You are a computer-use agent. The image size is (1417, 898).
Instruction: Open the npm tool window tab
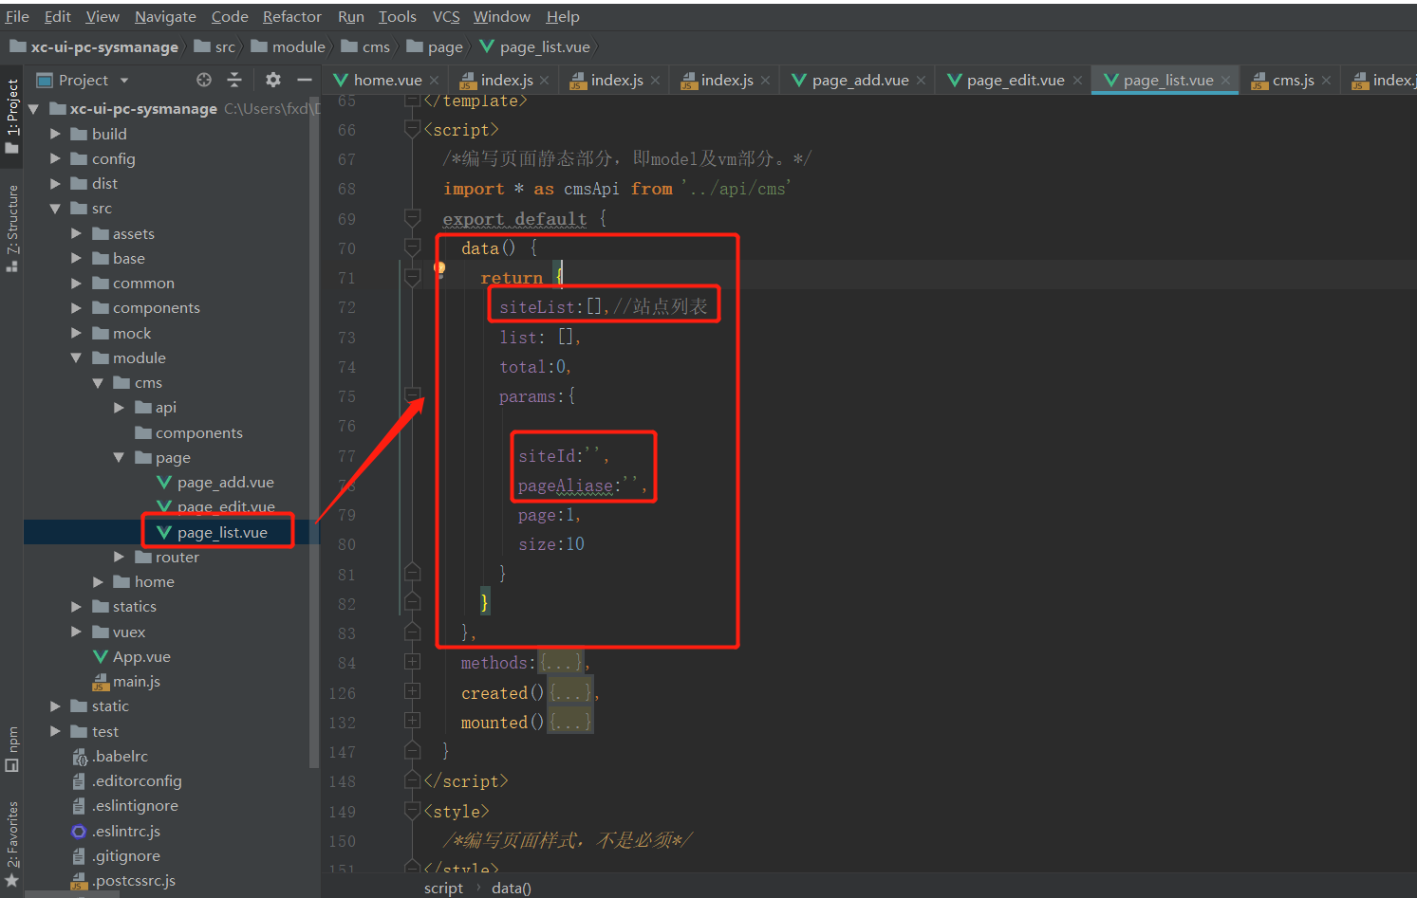coord(12,749)
